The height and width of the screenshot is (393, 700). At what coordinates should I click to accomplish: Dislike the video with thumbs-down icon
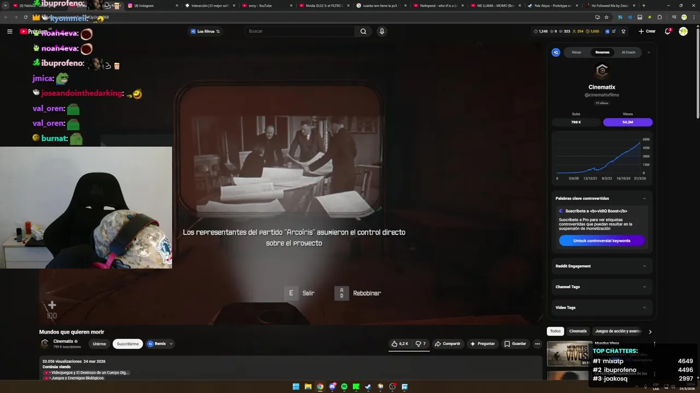point(420,344)
